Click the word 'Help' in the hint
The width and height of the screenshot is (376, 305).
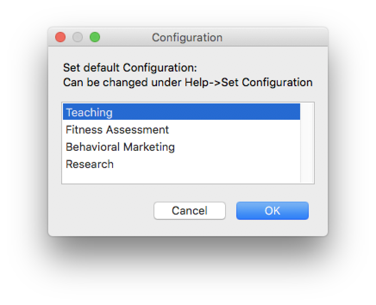point(197,82)
